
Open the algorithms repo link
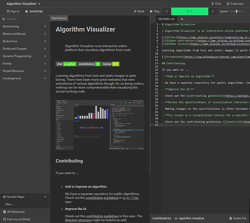pos(131,198)
